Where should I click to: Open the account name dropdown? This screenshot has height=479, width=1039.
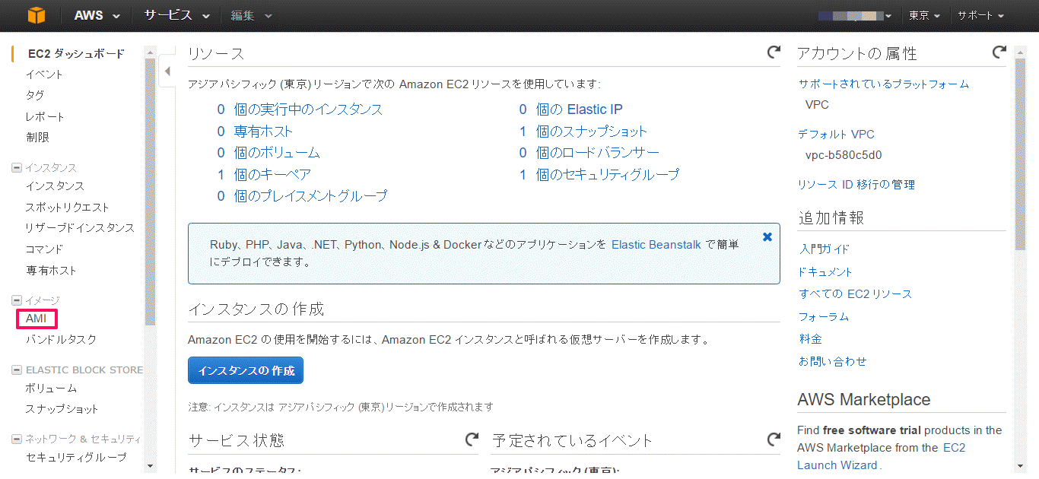click(x=855, y=16)
